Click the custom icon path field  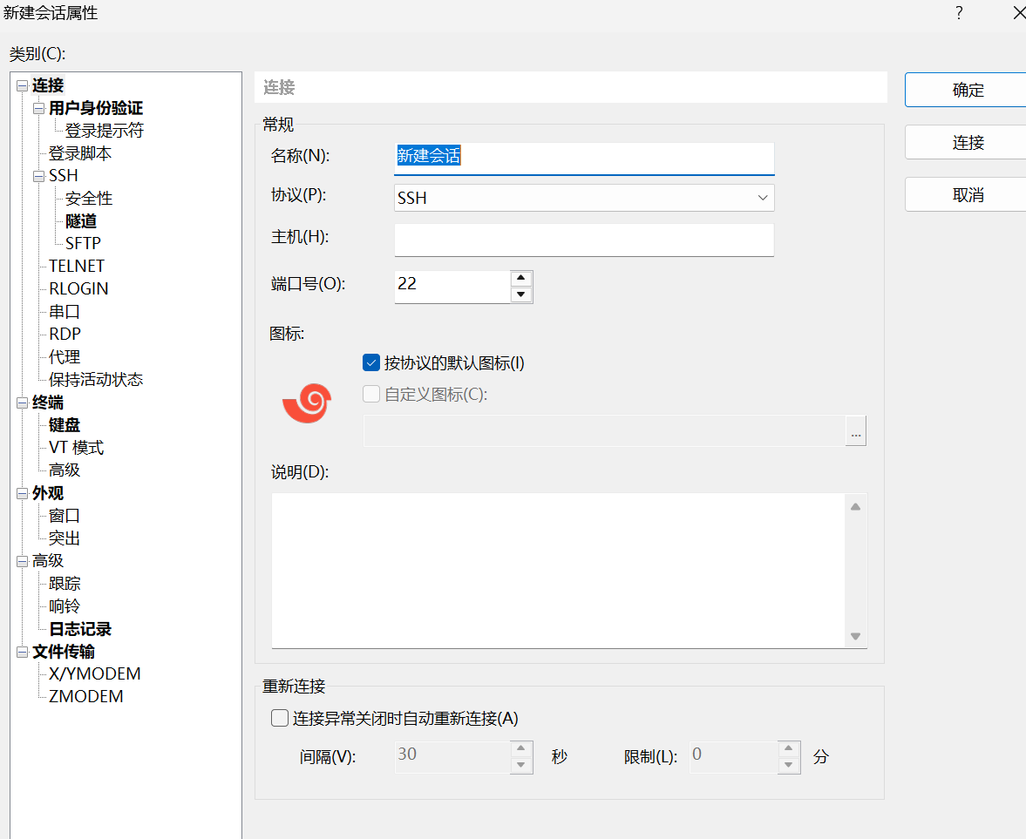pos(605,431)
